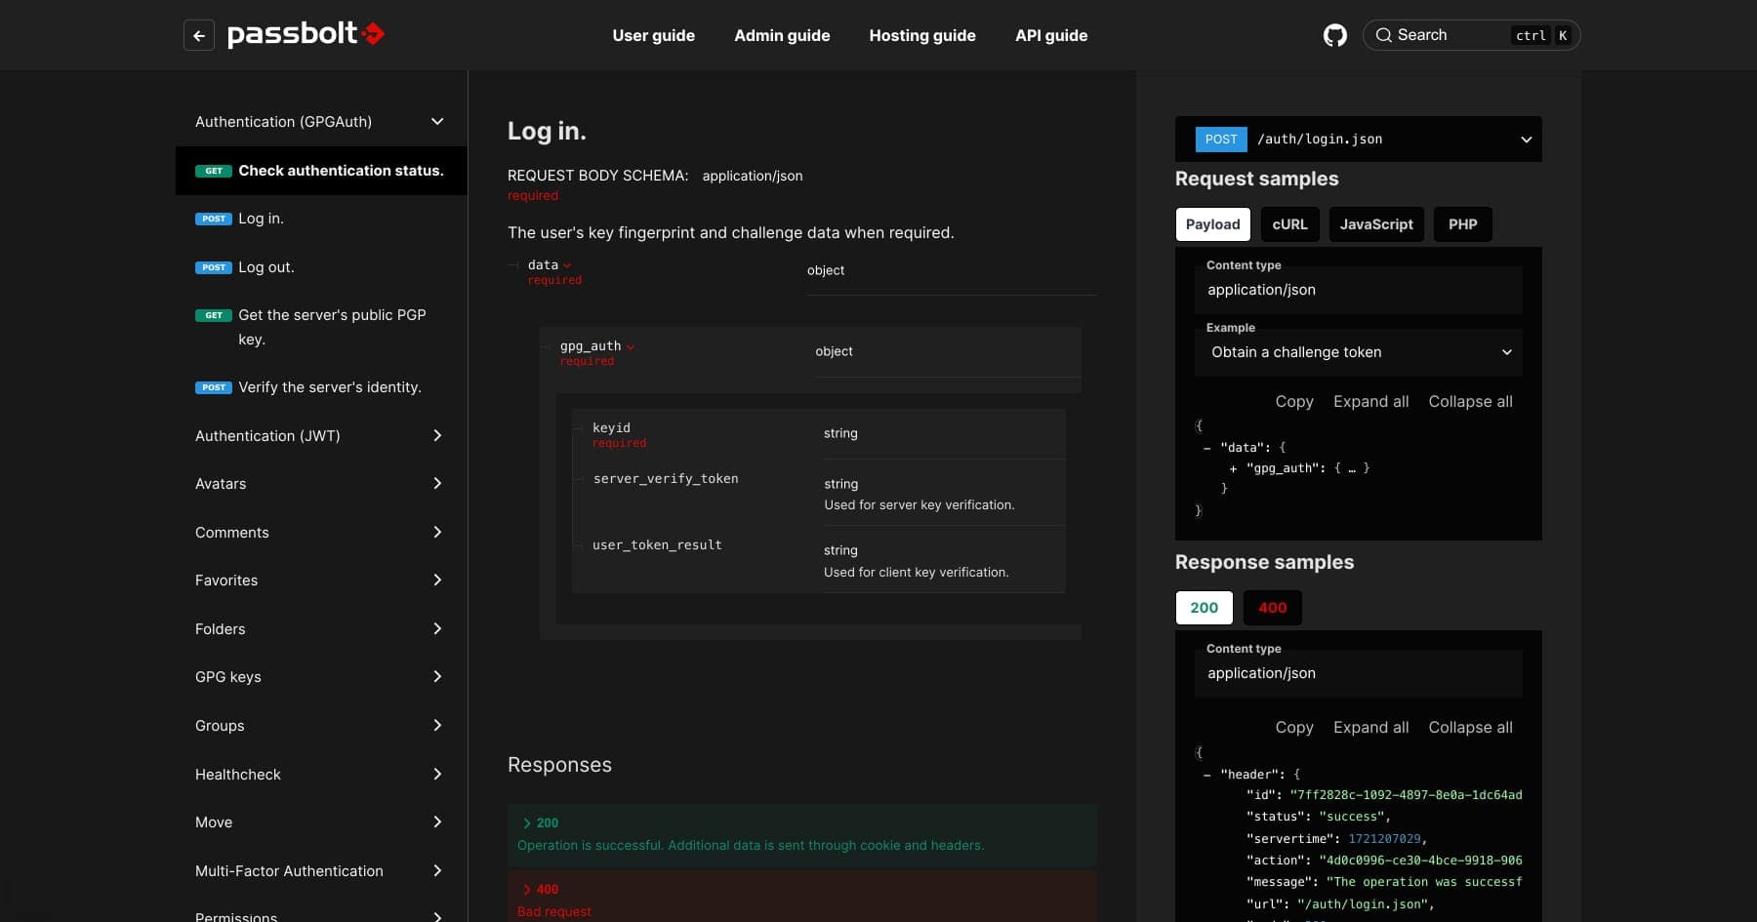1757x922 pixels.
Task: Click the POST method badge for /auth/login.json
Action: point(1220,140)
